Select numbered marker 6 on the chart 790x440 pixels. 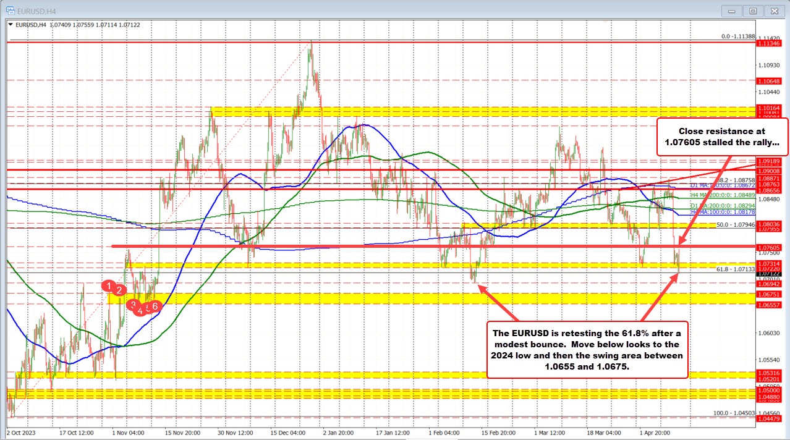[x=155, y=307]
